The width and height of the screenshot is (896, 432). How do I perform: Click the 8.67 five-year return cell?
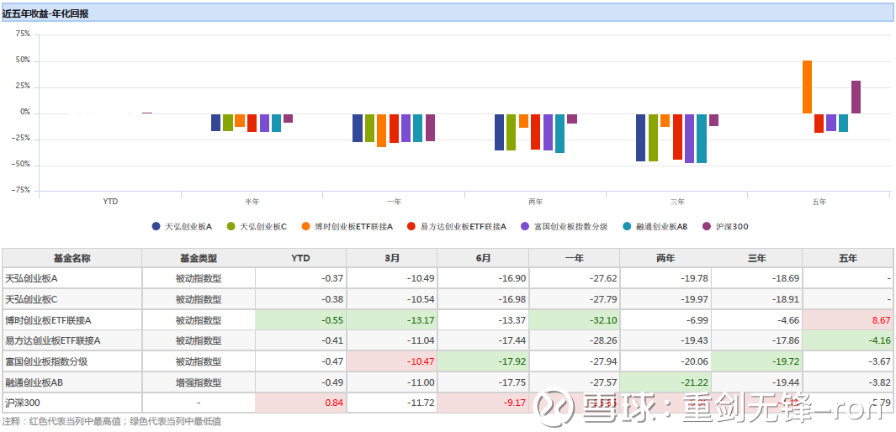point(848,320)
